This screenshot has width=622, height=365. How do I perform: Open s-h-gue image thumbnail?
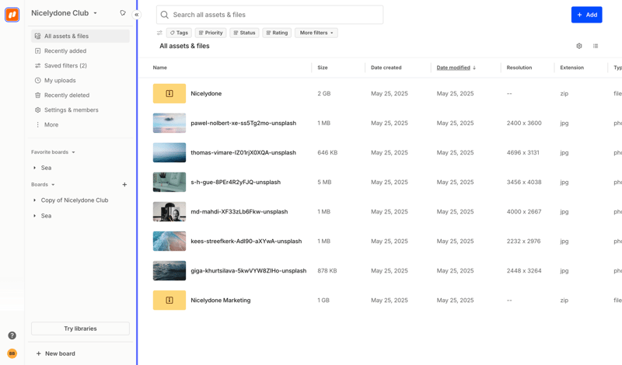click(169, 182)
